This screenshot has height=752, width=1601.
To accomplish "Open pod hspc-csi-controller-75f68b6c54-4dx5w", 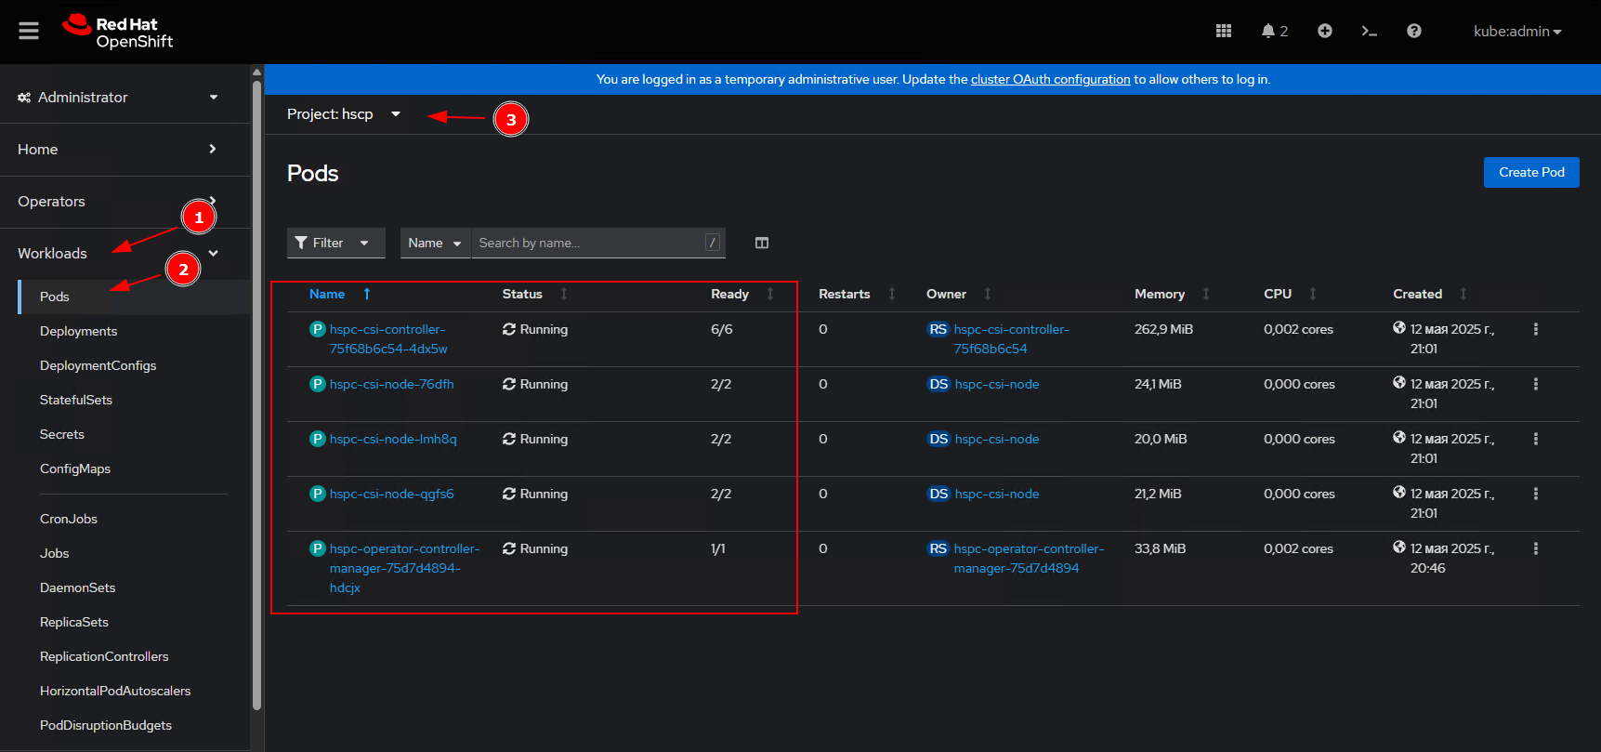I will 388,339.
